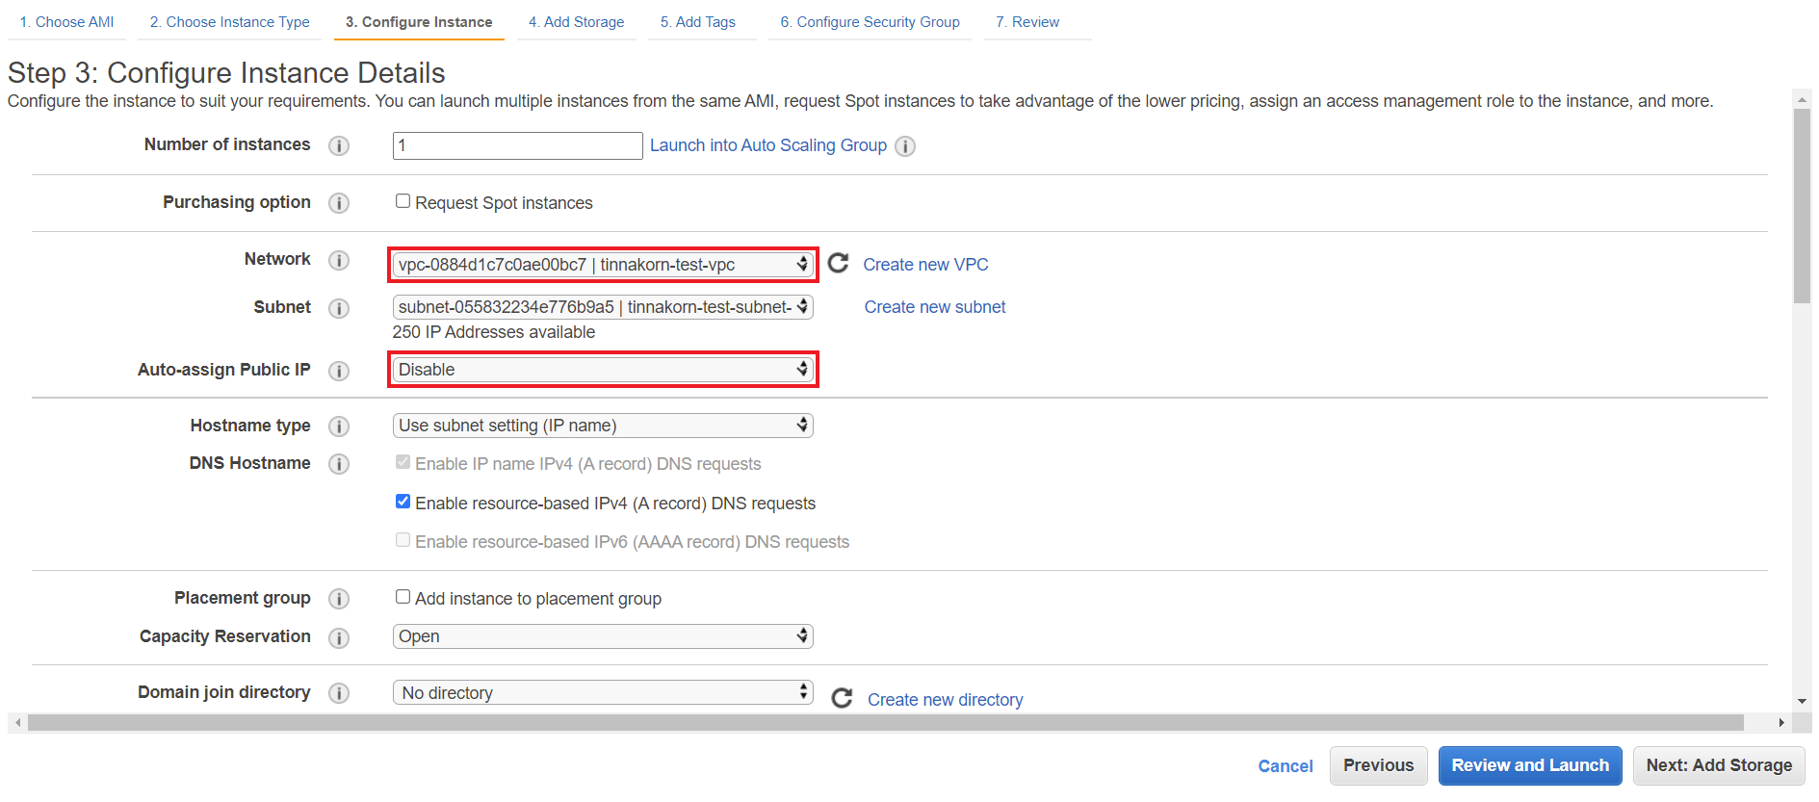1819x802 pixels.
Task: Click info icon next to DNS Hostname
Action: (x=339, y=464)
